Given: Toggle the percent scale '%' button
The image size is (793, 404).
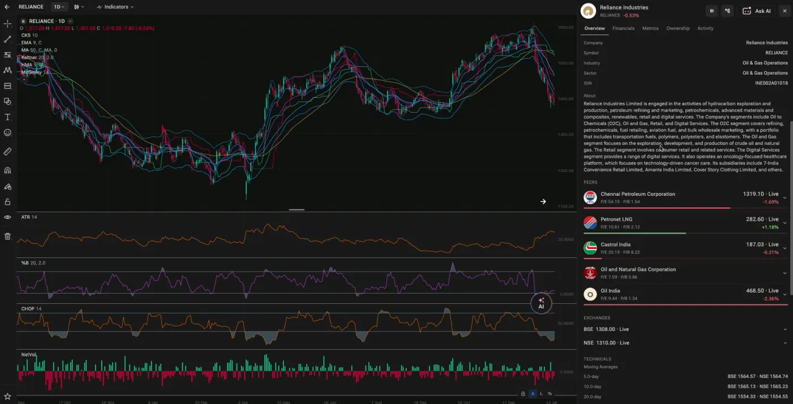Looking at the screenshot, I should [549, 393].
